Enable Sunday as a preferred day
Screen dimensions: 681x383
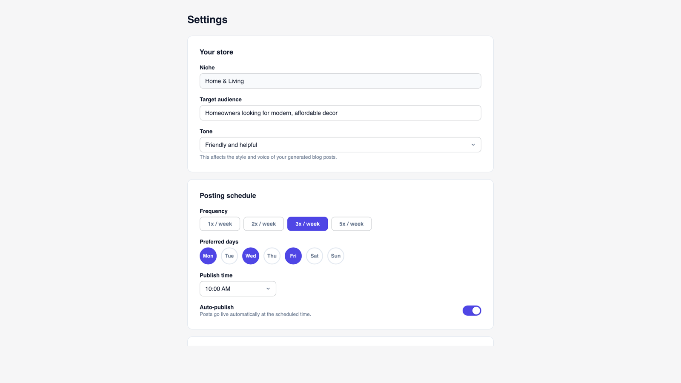[335, 256]
